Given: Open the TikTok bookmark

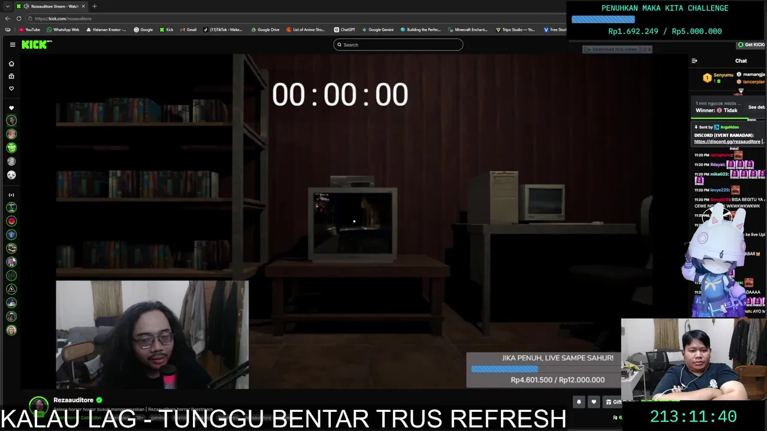Looking at the screenshot, I should tap(223, 29).
